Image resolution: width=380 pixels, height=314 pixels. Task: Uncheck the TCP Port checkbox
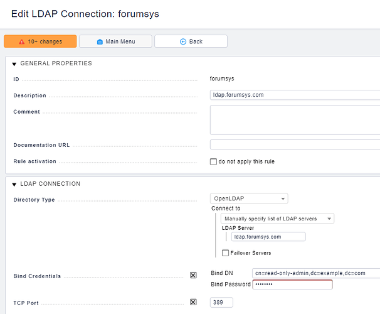[193, 302]
